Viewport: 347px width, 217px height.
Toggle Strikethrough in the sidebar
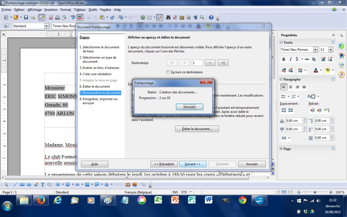(307, 59)
